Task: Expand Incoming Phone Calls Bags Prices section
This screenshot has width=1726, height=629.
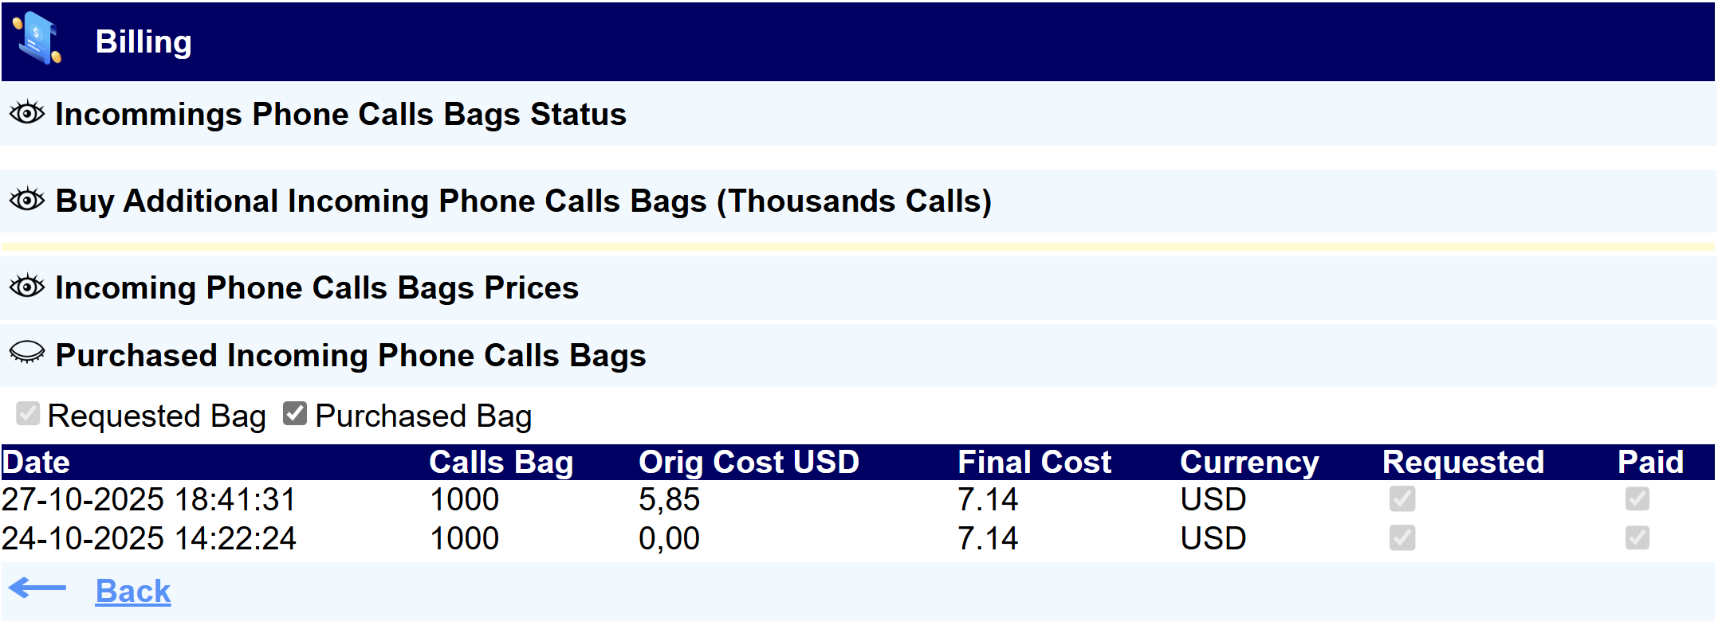Action: pyautogui.click(x=316, y=287)
